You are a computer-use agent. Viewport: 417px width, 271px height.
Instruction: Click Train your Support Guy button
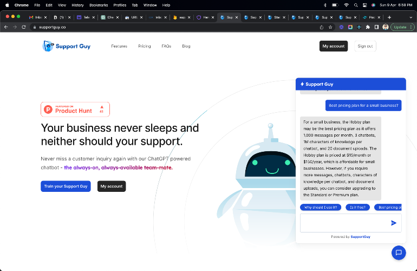pyautogui.click(x=66, y=186)
